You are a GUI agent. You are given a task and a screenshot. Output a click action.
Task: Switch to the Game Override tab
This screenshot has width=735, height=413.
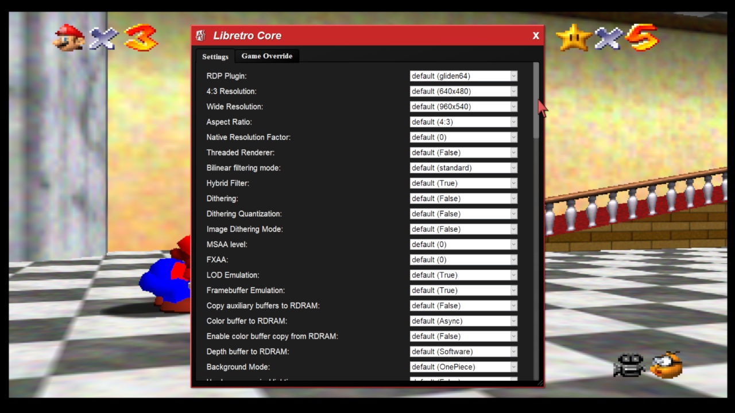click(x=266, y=56)
